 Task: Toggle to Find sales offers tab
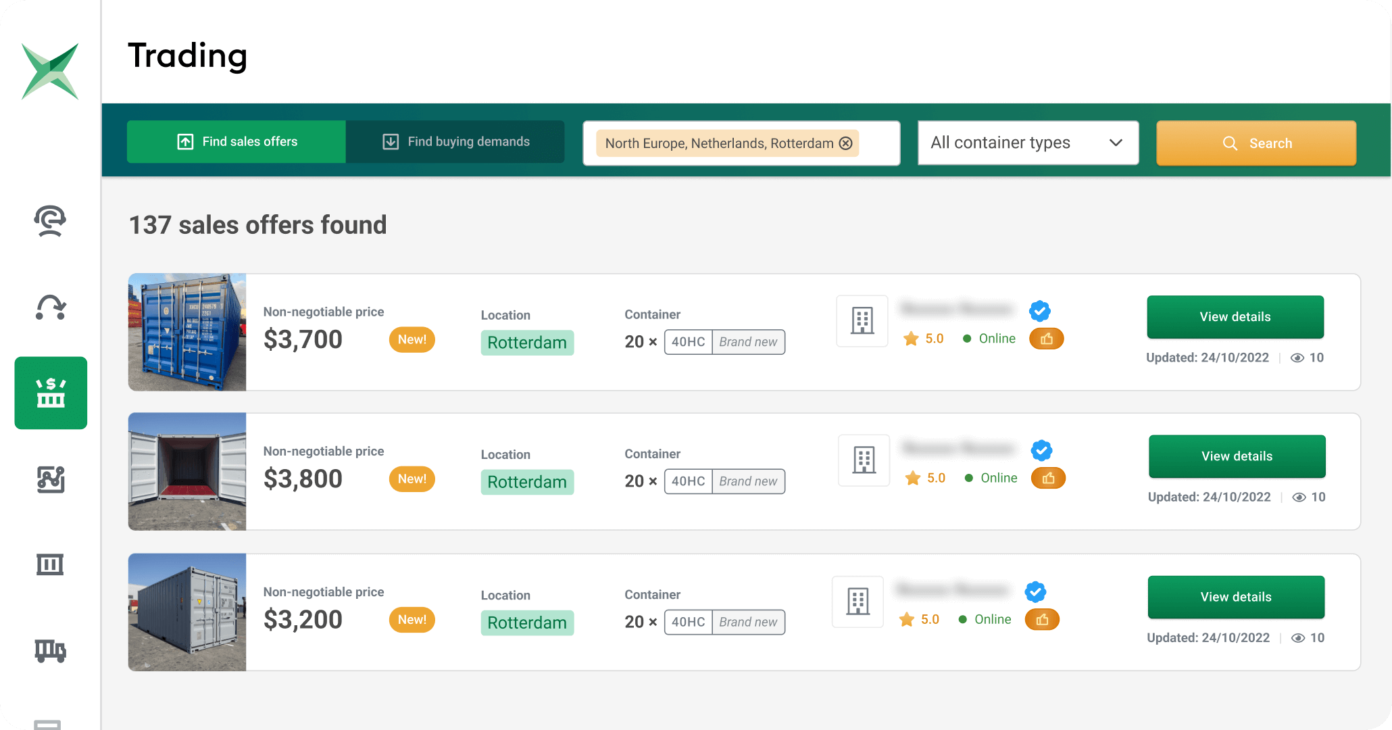click(x=237, y=143)
